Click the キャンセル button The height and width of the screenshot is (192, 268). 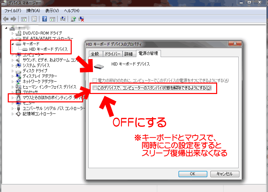225,174
